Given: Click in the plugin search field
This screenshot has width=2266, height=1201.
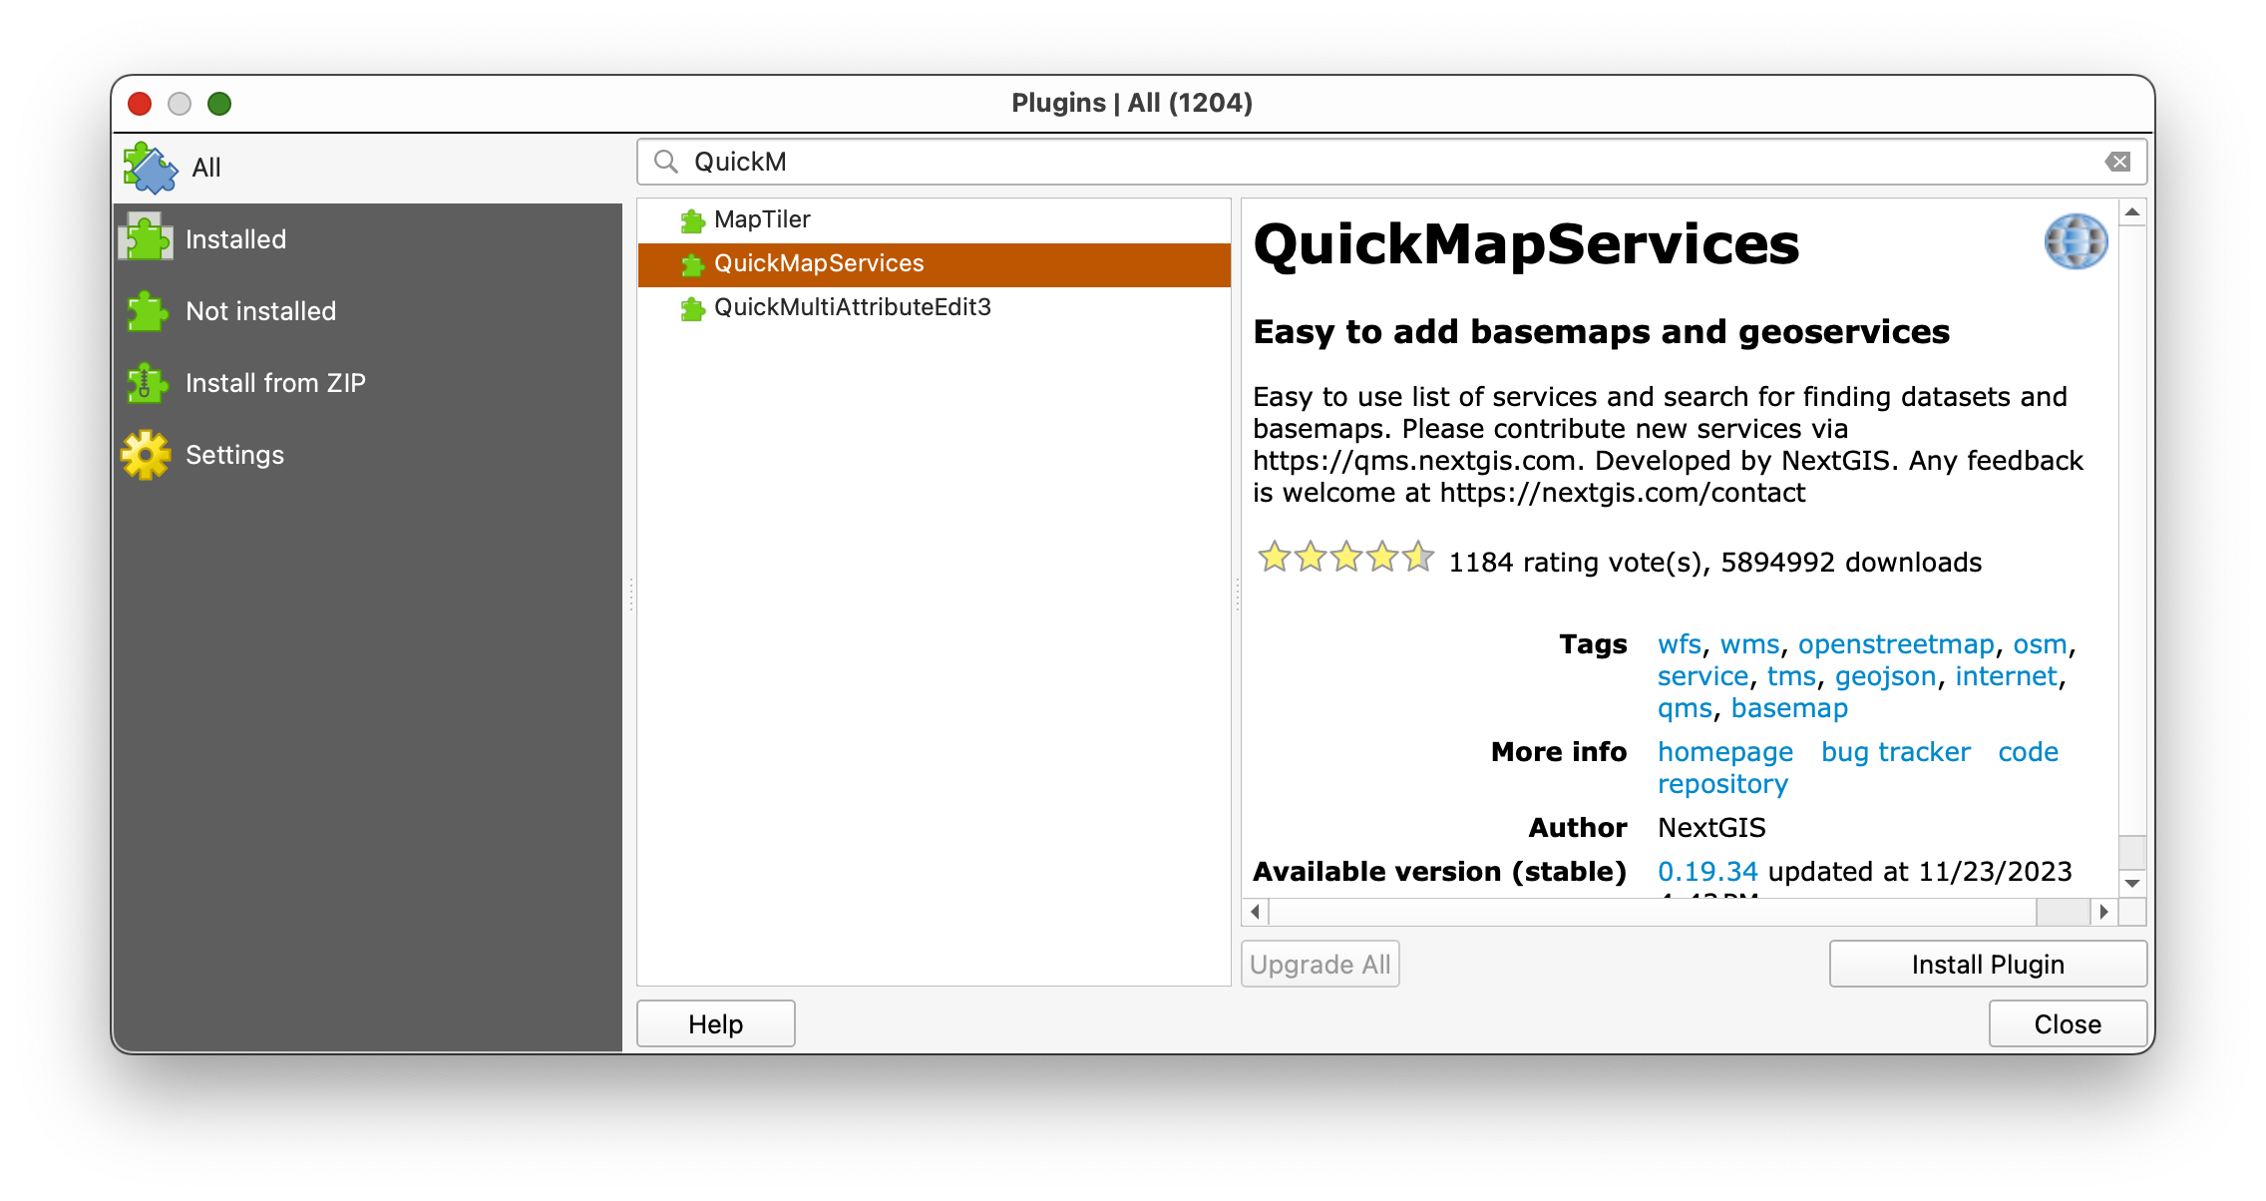Looking at the screenshot, I should coord(1391,162).
